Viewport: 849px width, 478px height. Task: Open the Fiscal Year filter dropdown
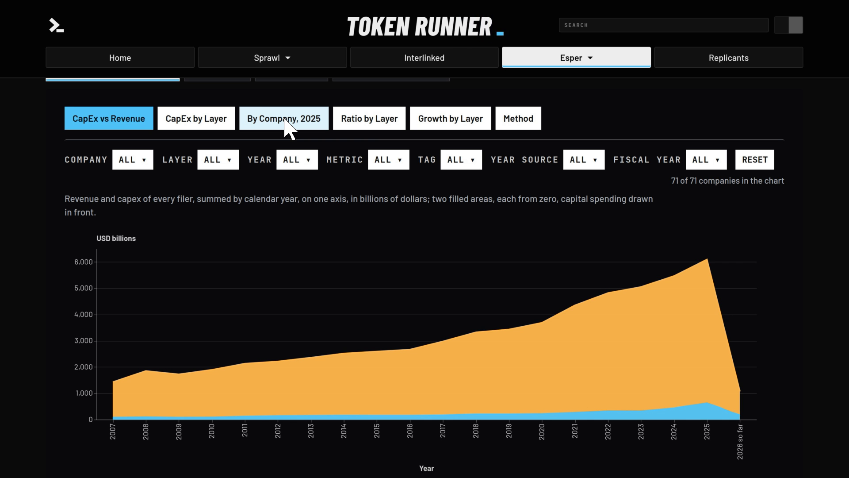pos(706,160)
